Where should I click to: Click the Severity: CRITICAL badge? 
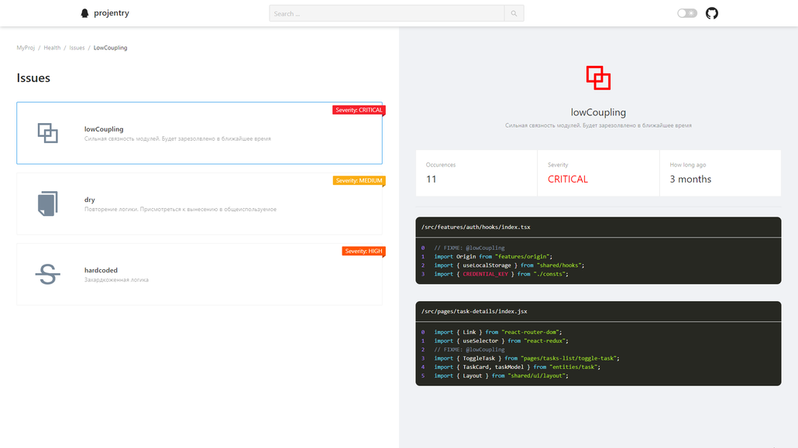click(359, 110)
